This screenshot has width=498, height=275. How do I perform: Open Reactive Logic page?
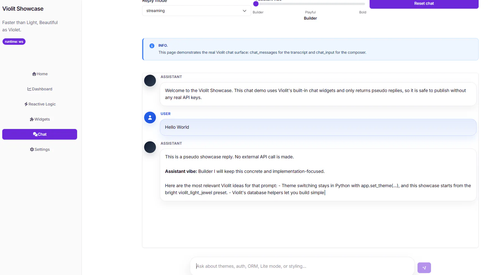pyautogui.click(x=40, y=104)
